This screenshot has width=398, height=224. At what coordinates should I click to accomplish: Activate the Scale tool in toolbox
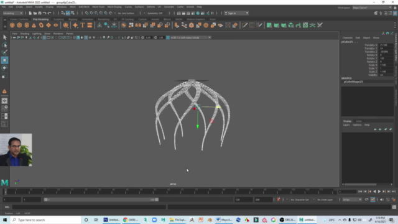pyautogui.click(x=4, y=76)
